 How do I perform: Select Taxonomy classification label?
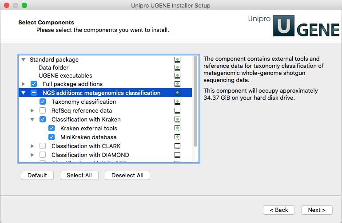[84, 102]
